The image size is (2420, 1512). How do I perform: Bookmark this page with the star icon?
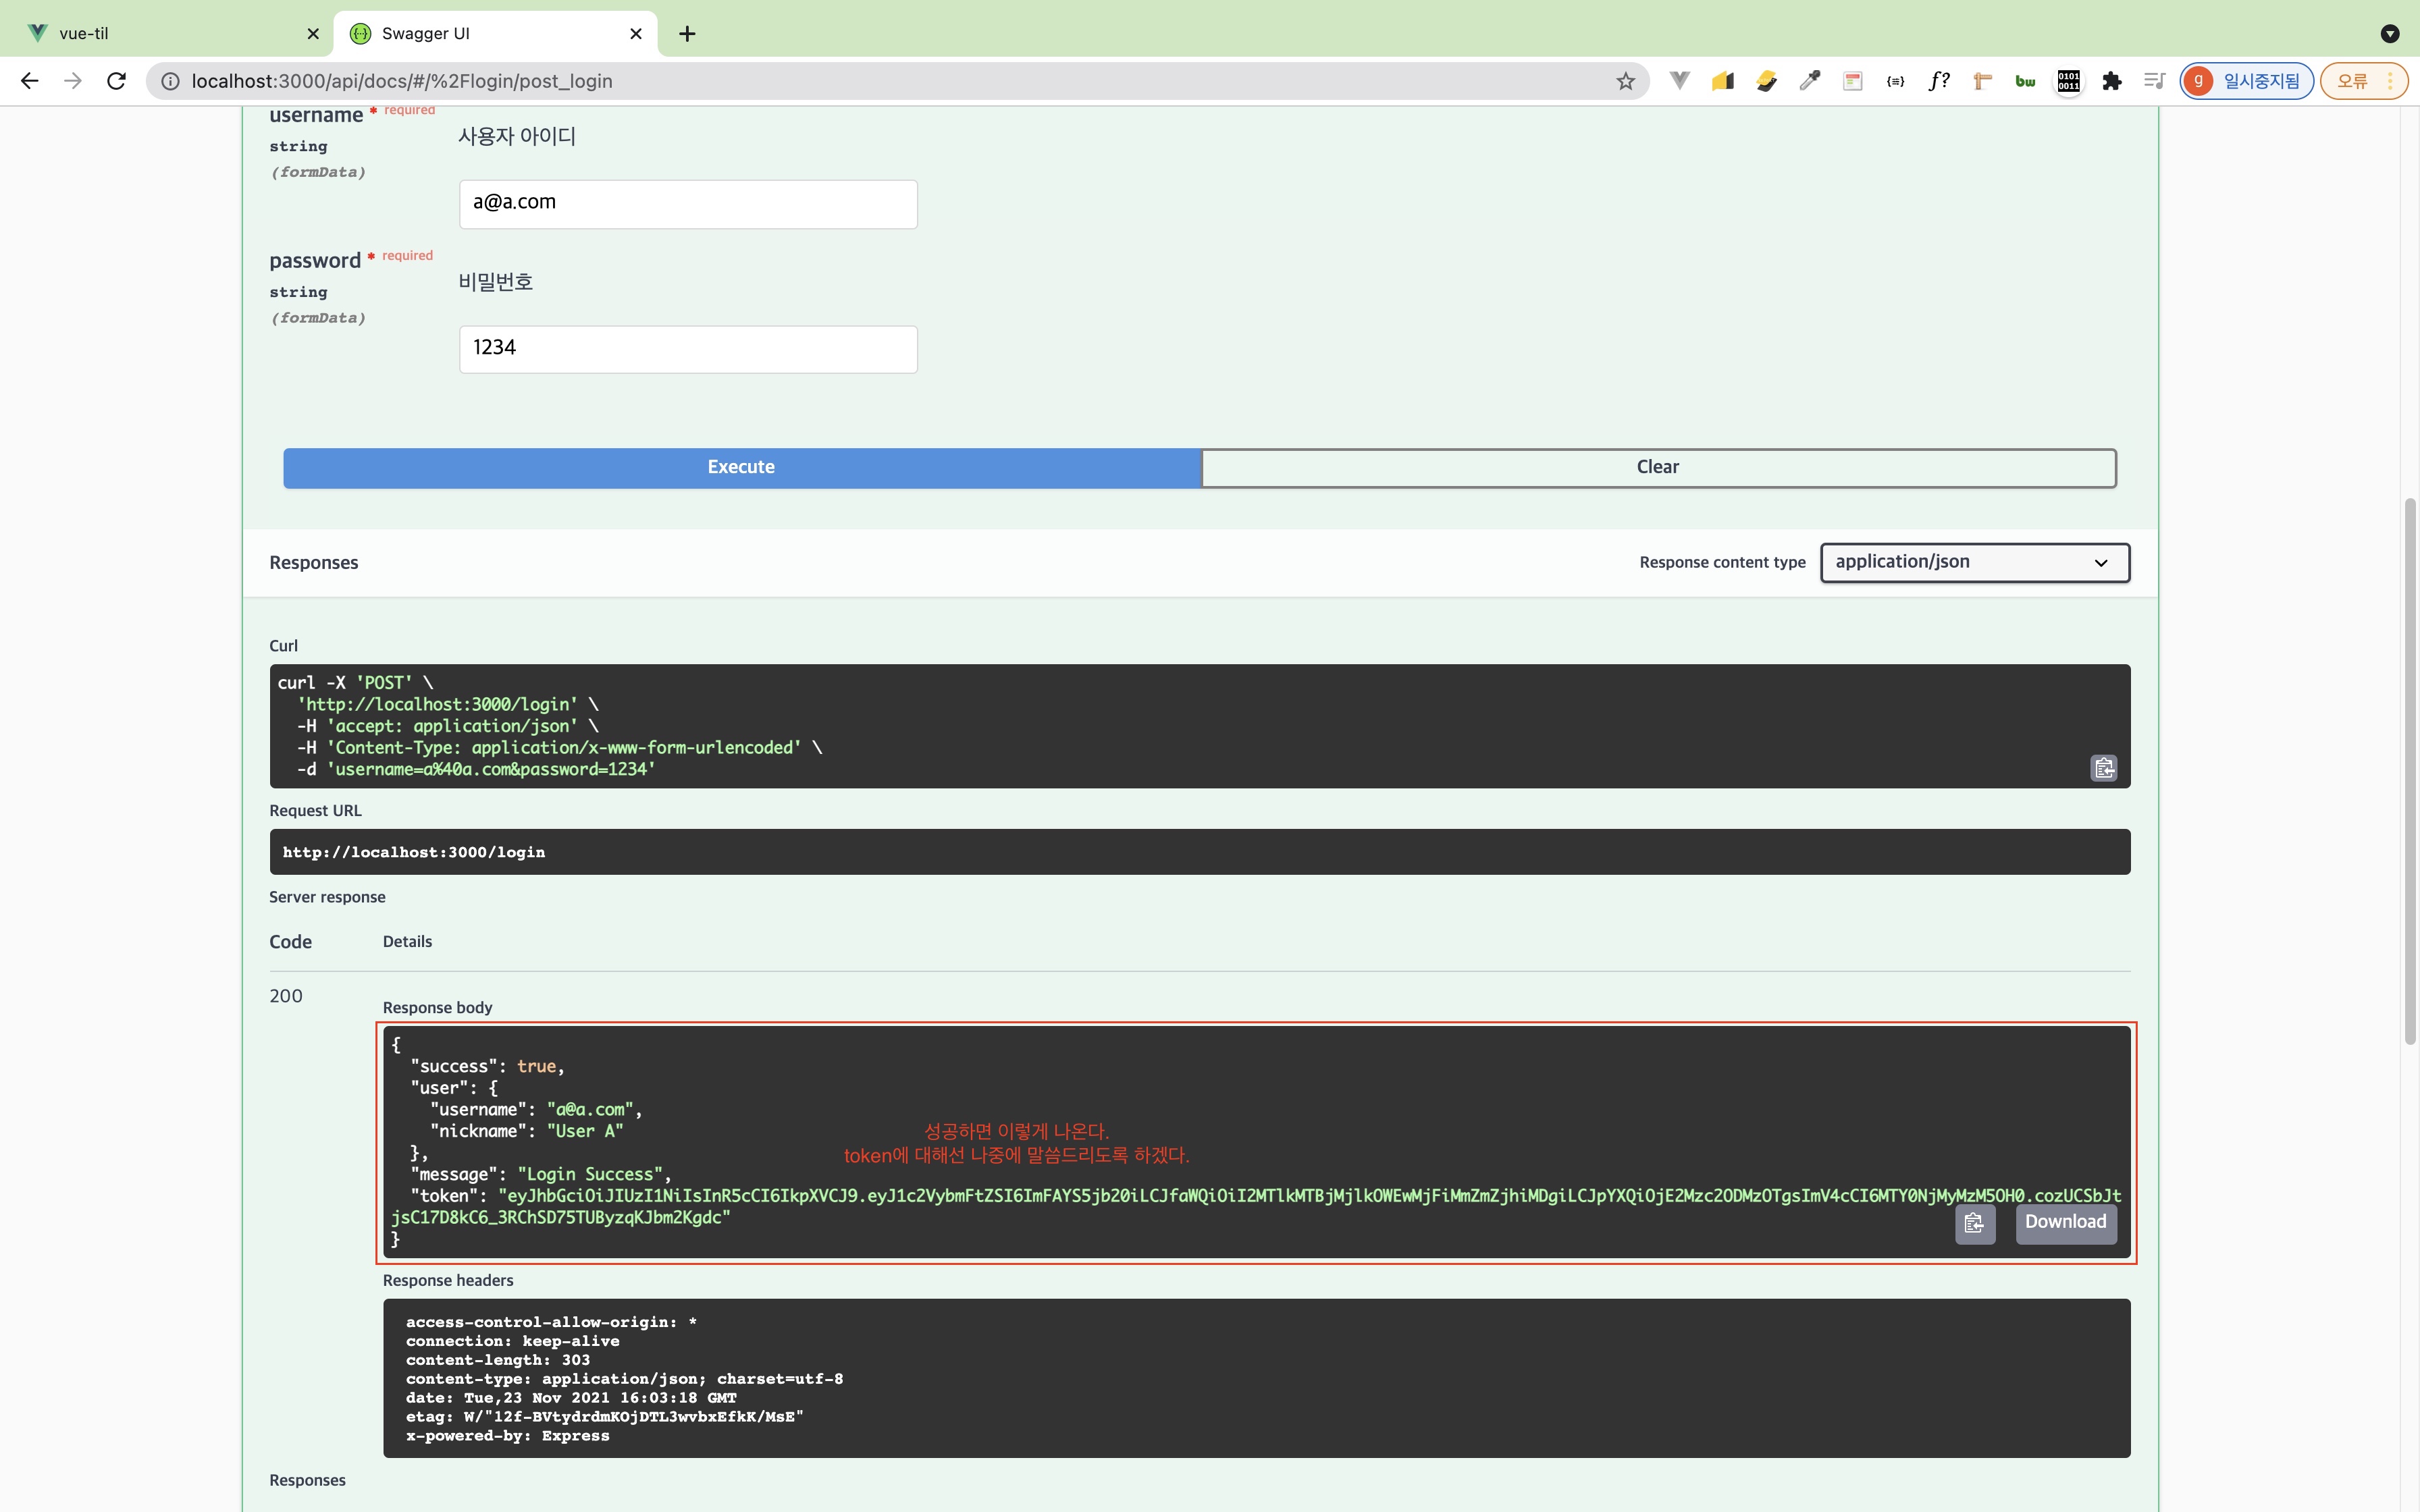tap(1625, 81)
